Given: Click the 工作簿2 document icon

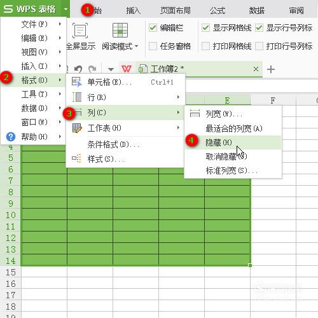Looking at the screenshot, I should tap(143, 69).
